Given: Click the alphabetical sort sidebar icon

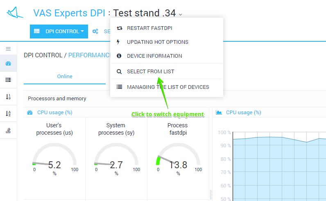Looking at the screenshot, I should point(8,113).
